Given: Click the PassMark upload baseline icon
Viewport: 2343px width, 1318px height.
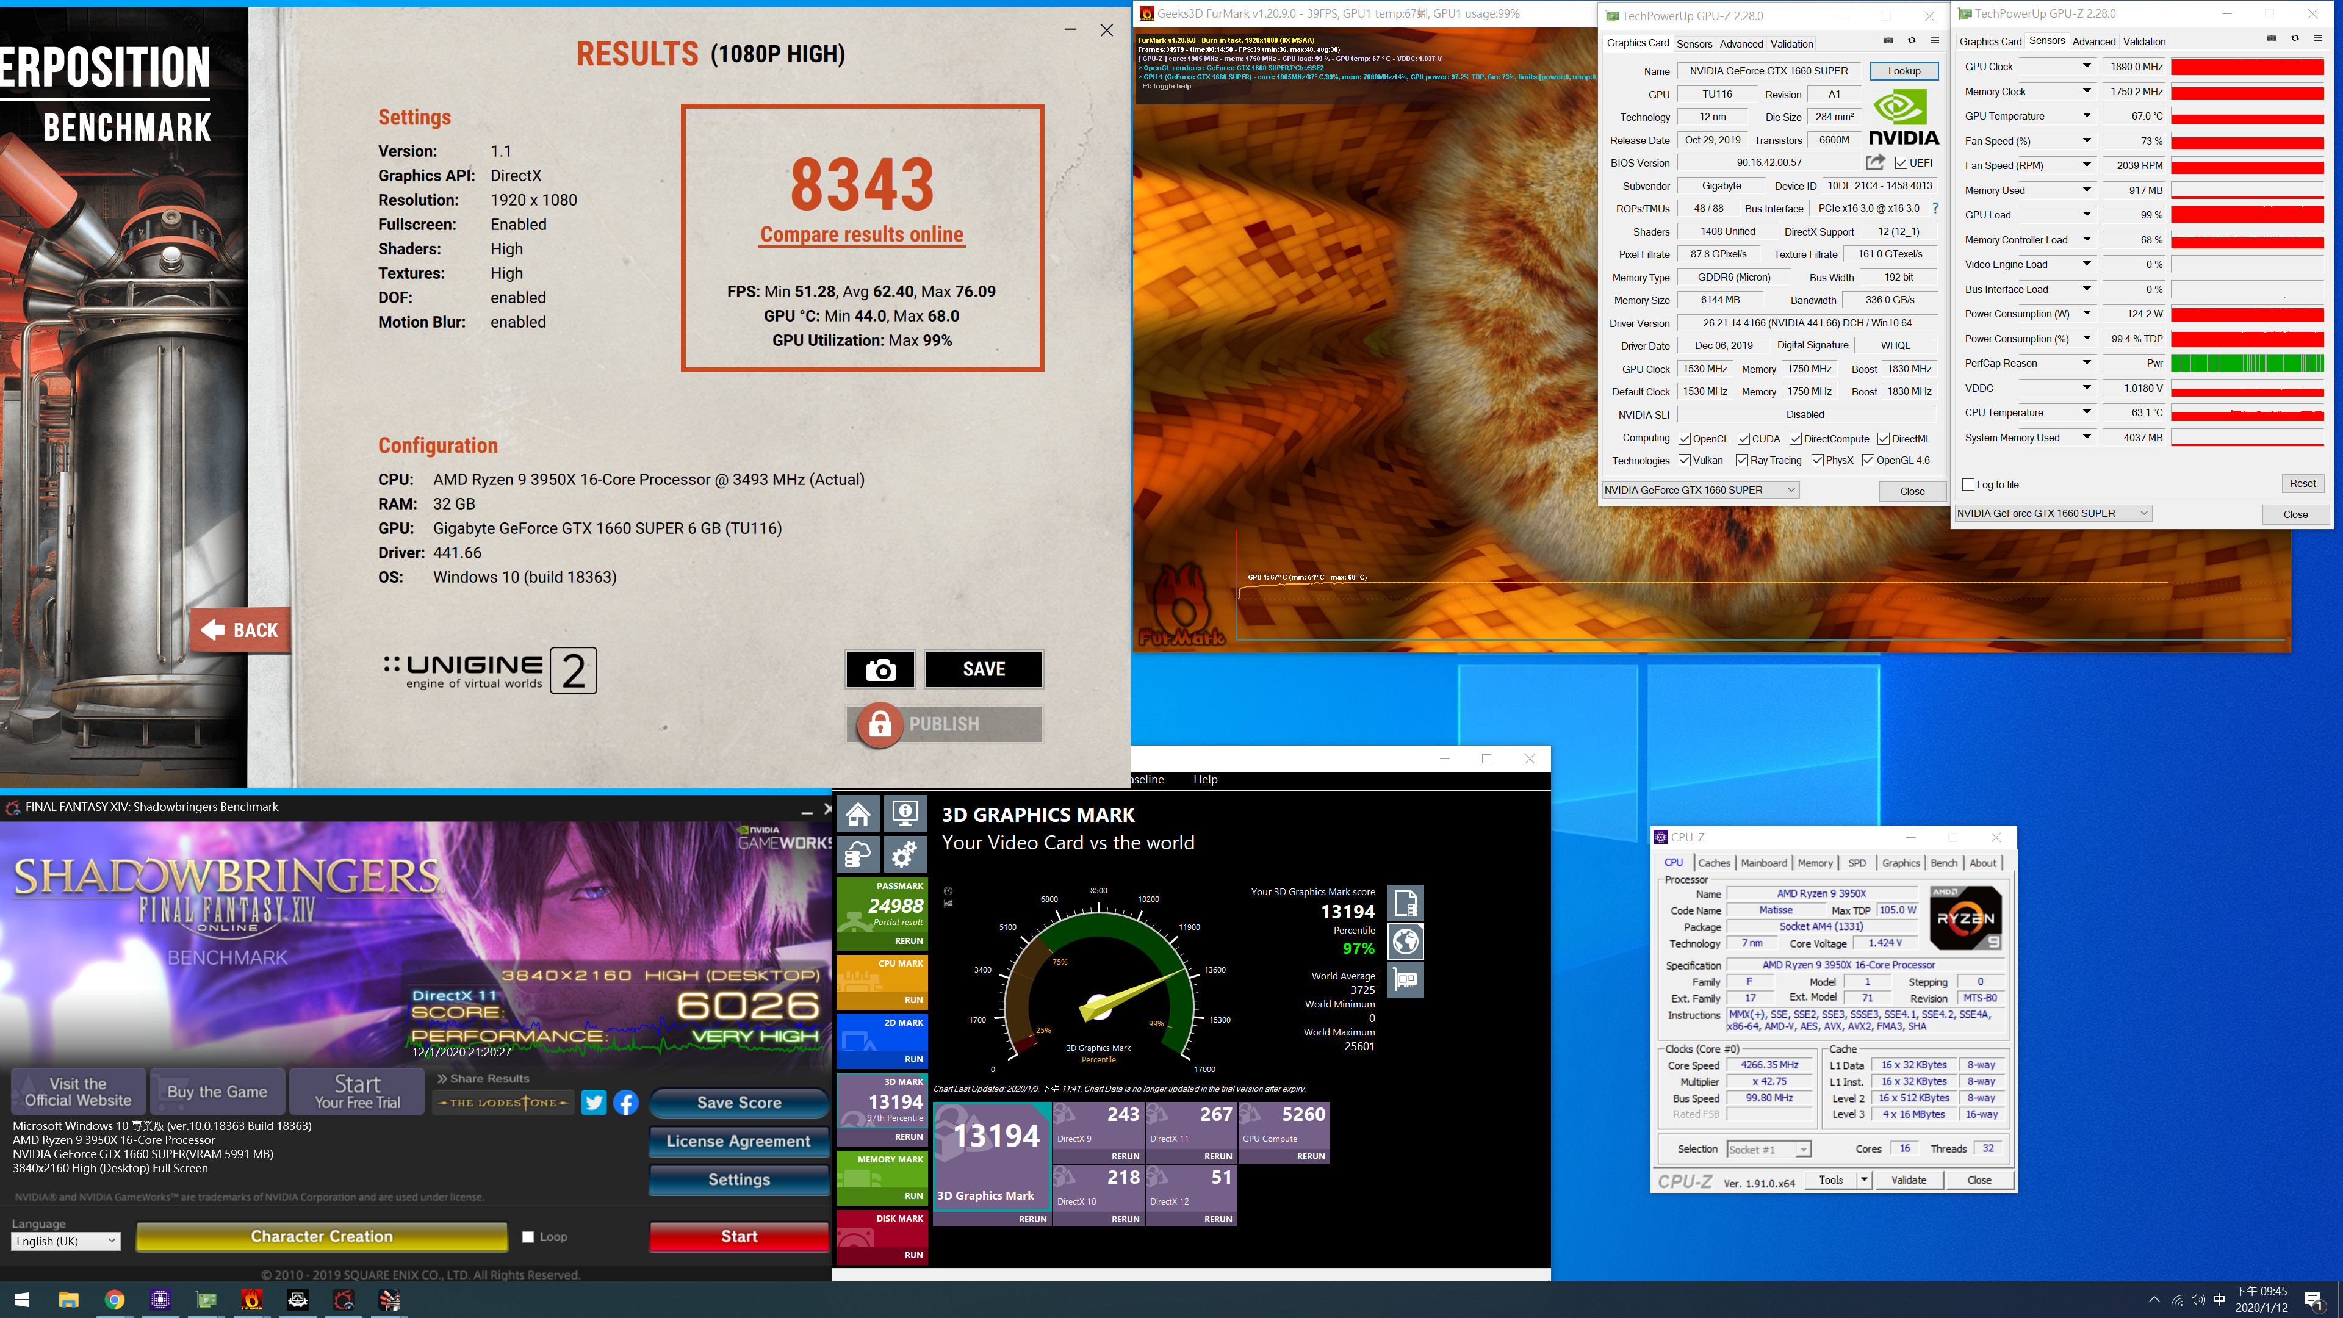Looking at the screenshot, I should [x=858, y=855].
